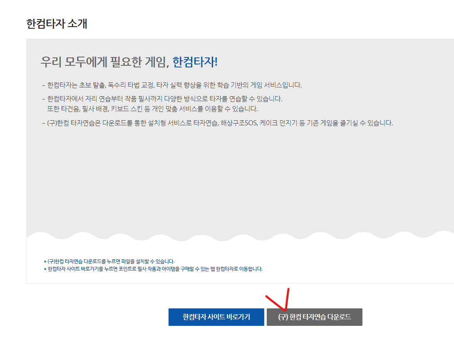Click the headline 우리 모두에게 필요한 게임, 한컴타자!

pyautogui.click(x=129, y=62)
